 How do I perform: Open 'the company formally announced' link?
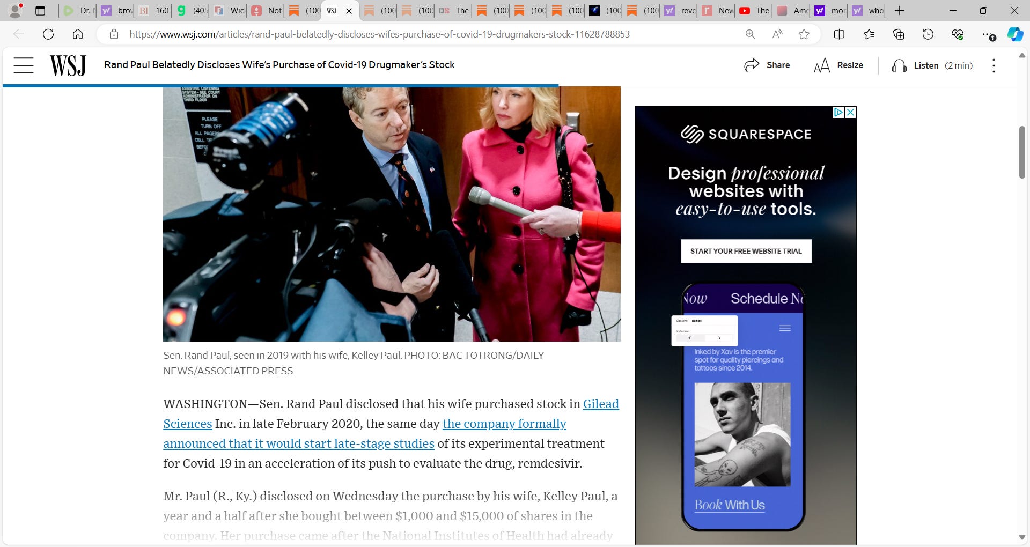click(x=504, y=424)
